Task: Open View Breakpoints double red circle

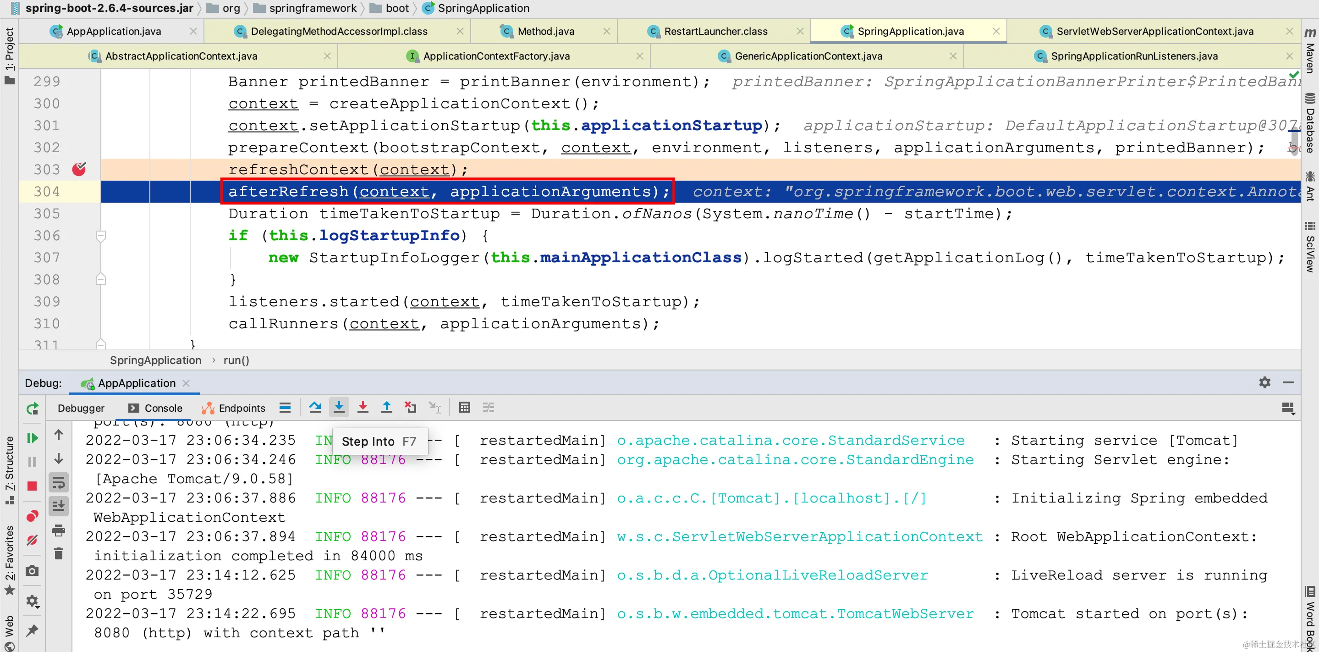Action: pos(32,516)
